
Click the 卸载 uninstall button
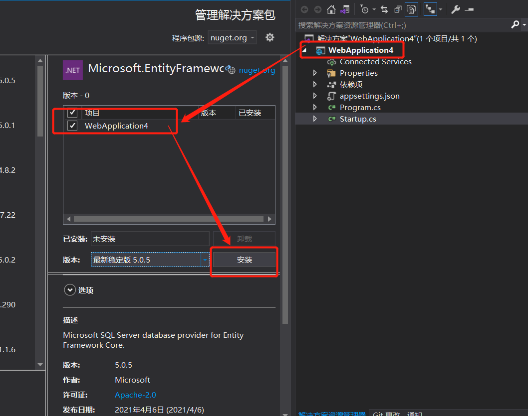(244, 239)
